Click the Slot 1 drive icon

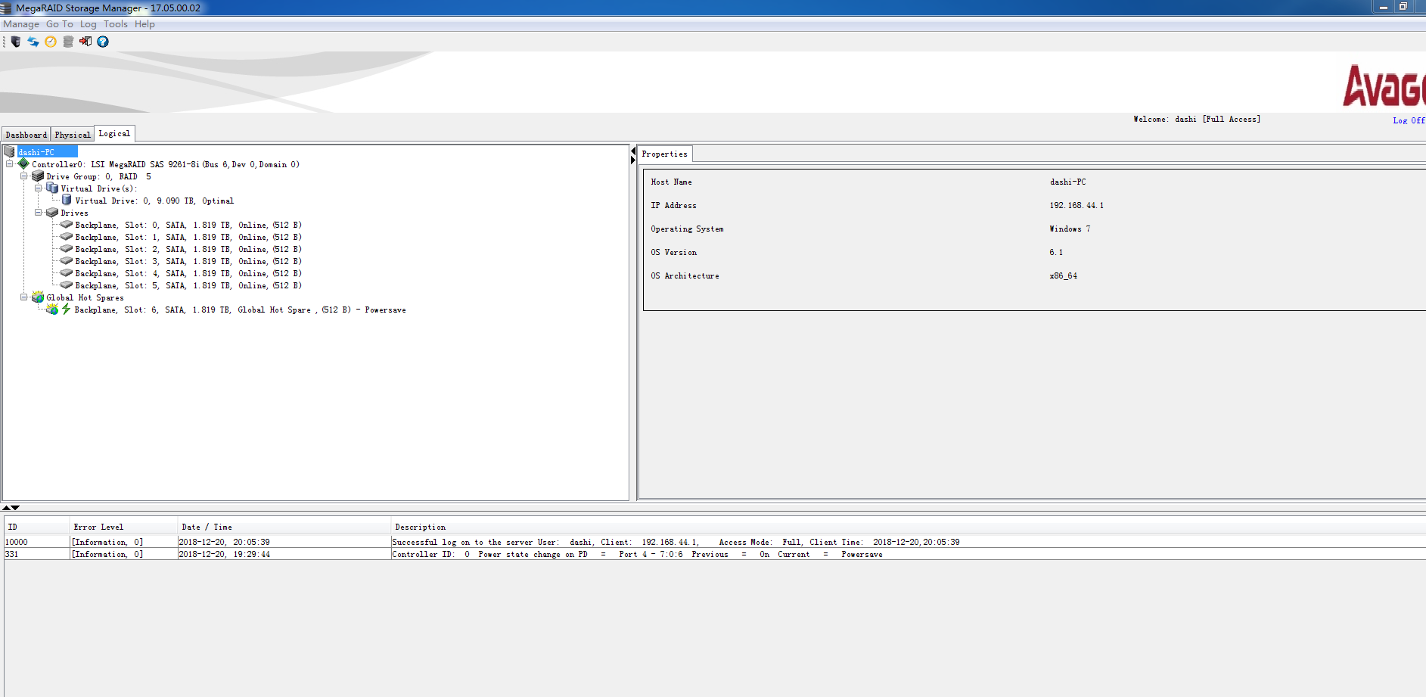tap(67, 237)
